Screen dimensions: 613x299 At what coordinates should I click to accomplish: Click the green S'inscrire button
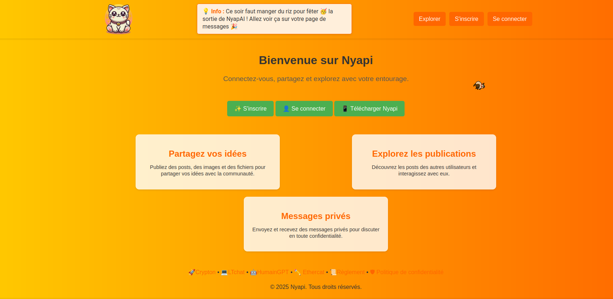pos(250,109)
